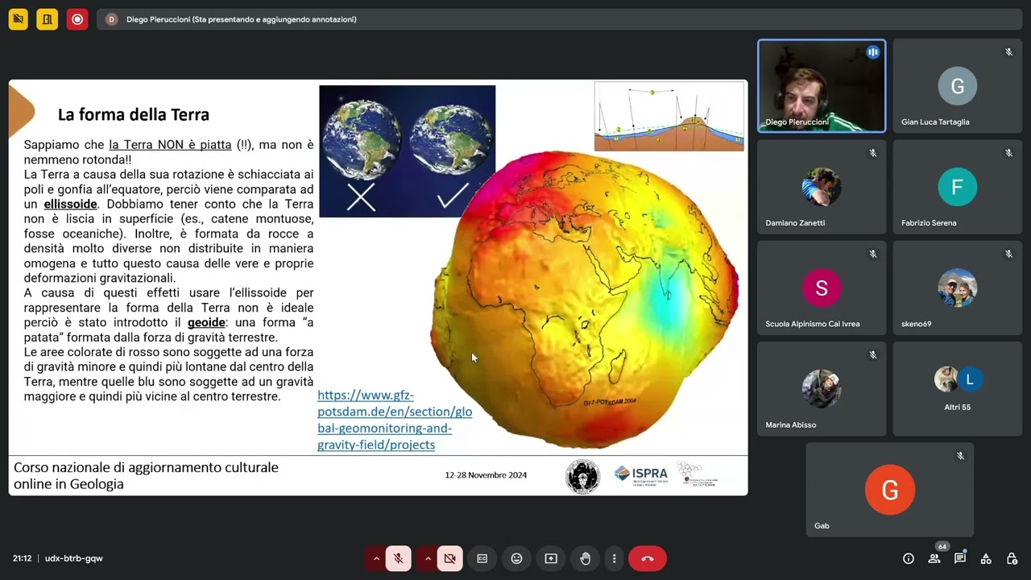
Task: Turn on the camera
Action: tap(449, 558)
